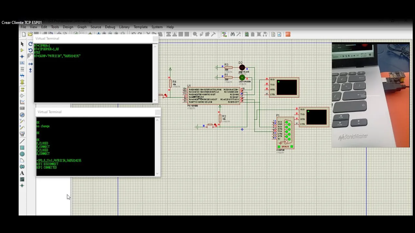This screenshot has width=415, height=233.
Task: Select the Buses mode tool
Action: click(x=22, y=76)
